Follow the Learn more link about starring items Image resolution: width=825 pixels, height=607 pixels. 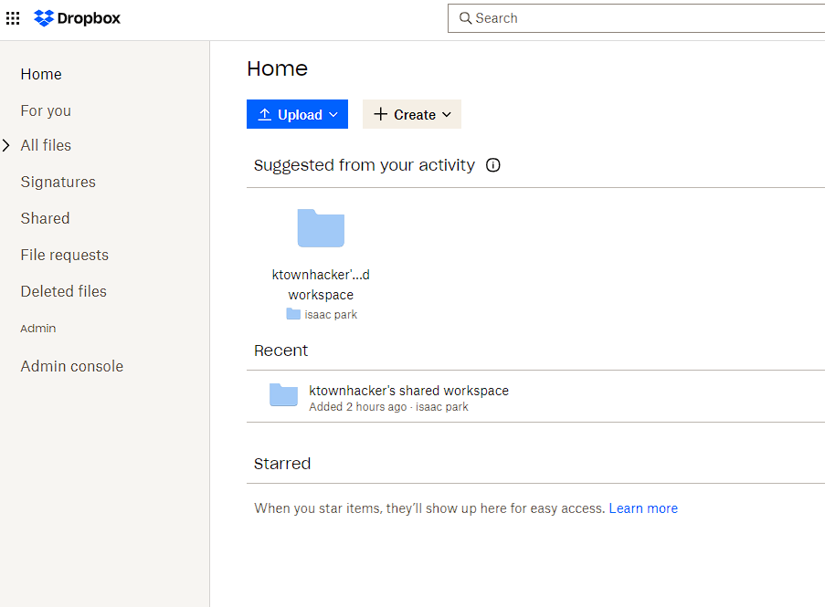[643, 508]
